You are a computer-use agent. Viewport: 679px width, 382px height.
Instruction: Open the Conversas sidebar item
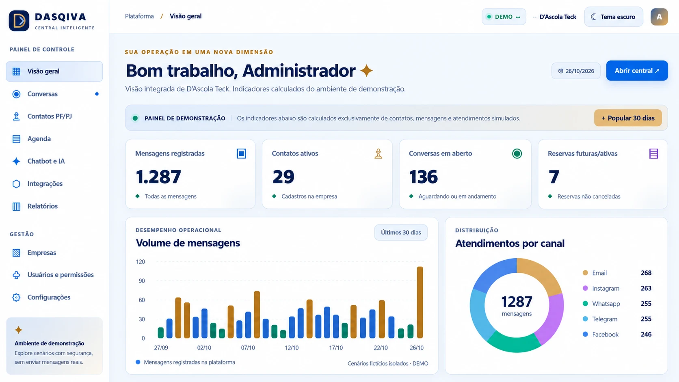[54, 94]
